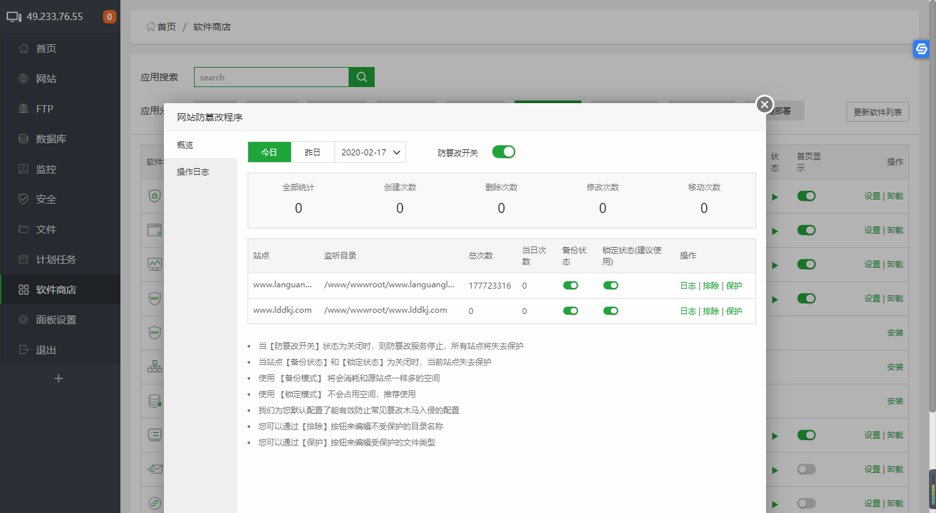936x513 pixels.
Task: Select the 昨日 tab
Action: pos(312,152)
